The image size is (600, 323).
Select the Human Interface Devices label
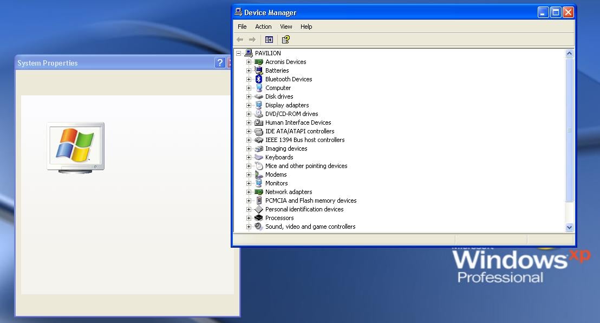point(298,122)
